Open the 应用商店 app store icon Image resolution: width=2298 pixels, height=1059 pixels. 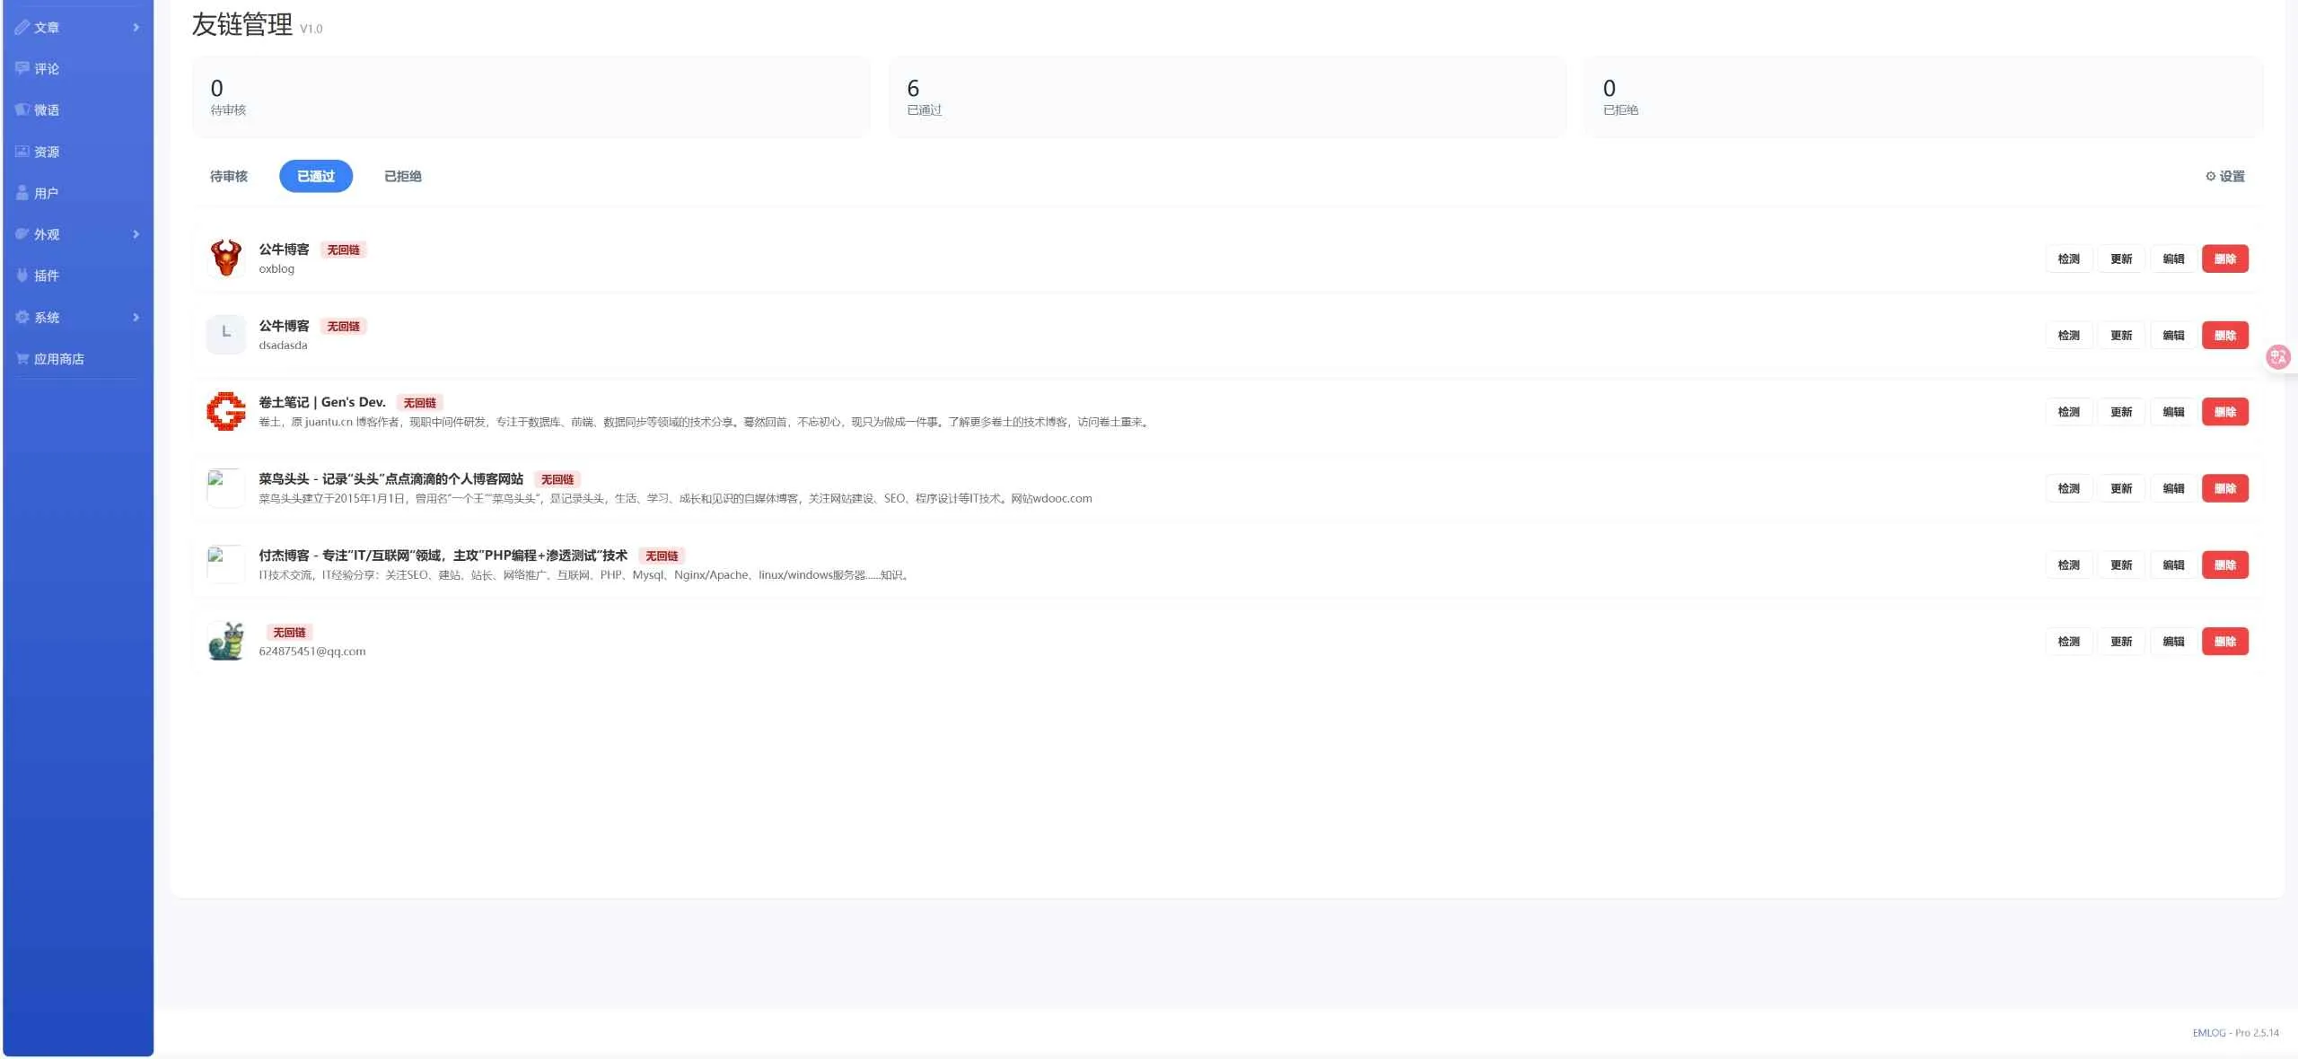coord(22,359)
